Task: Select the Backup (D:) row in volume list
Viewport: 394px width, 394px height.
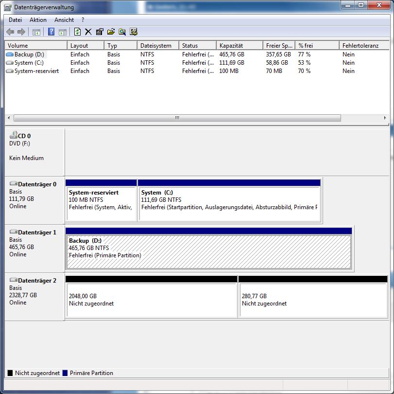Action: 197,54
